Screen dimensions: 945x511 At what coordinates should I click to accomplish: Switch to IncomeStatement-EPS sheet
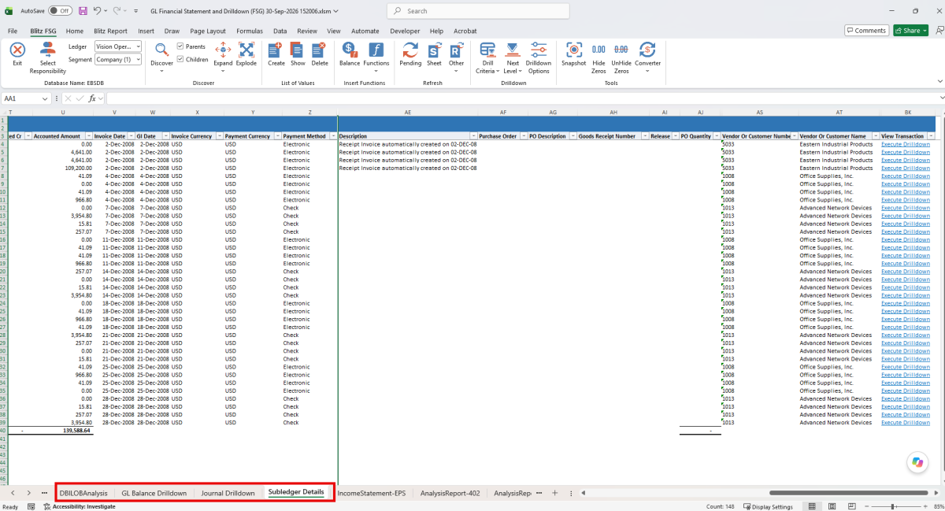370,493
